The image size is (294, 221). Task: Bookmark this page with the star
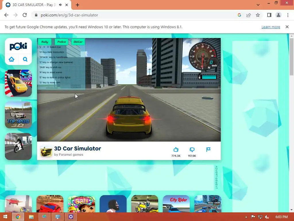(258, 15)
